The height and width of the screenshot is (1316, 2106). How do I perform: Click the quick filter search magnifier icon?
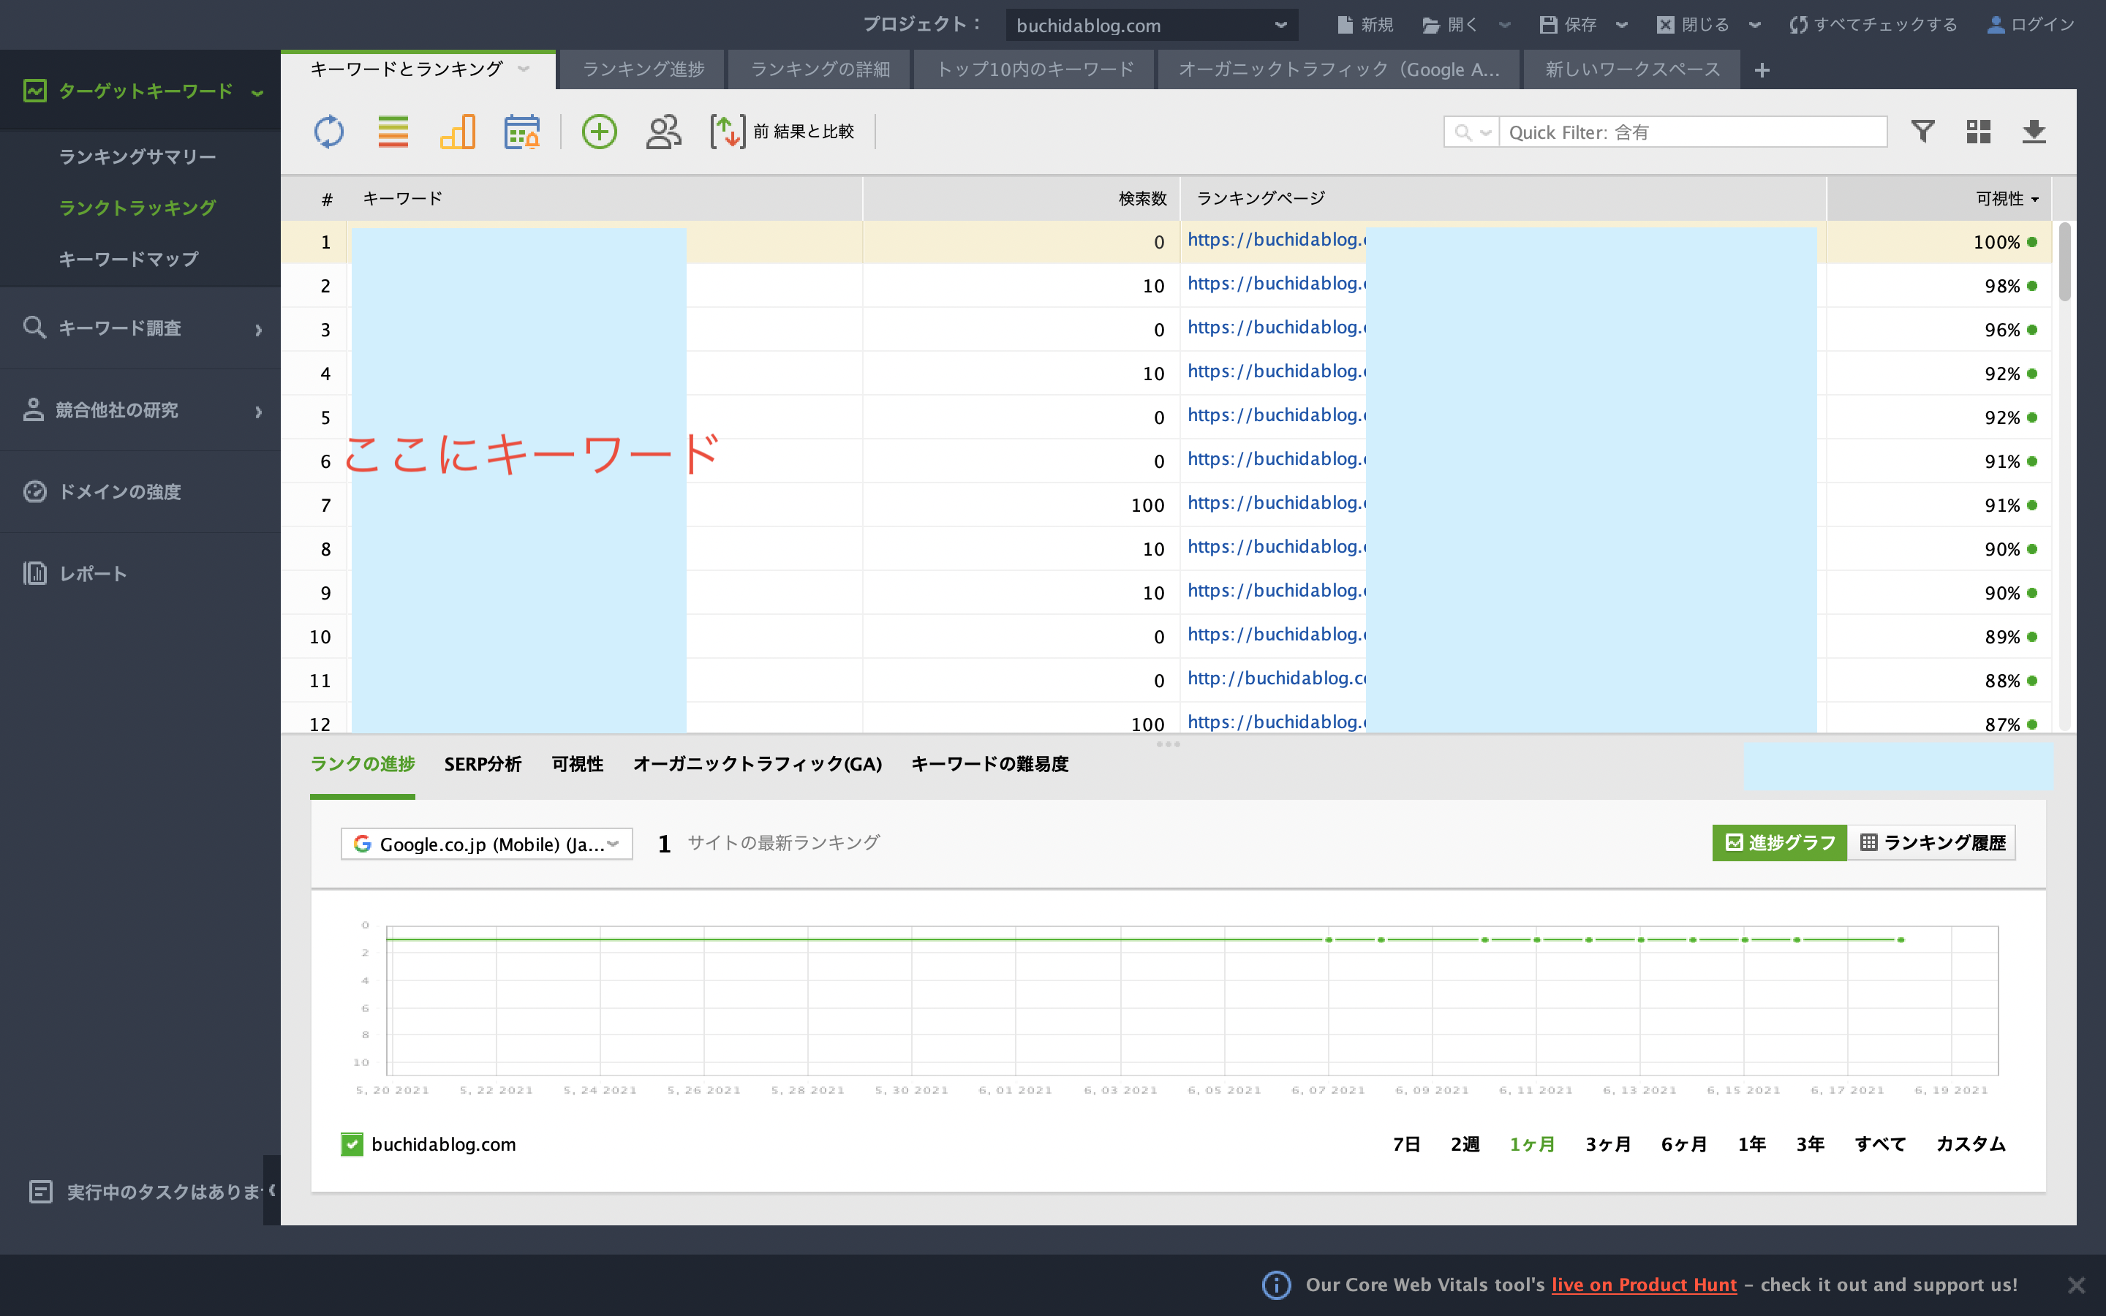(x=1463, y=132)
